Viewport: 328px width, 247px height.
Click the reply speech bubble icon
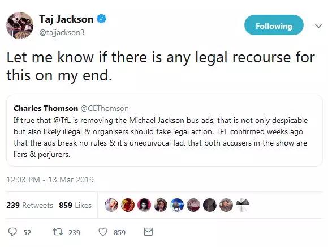coord(12,232)
